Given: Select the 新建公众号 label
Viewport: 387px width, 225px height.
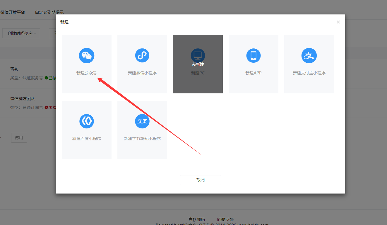Looking at the screenshot, I should [87, 73].
